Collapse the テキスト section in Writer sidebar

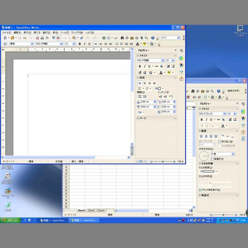(x=138, y=55)
